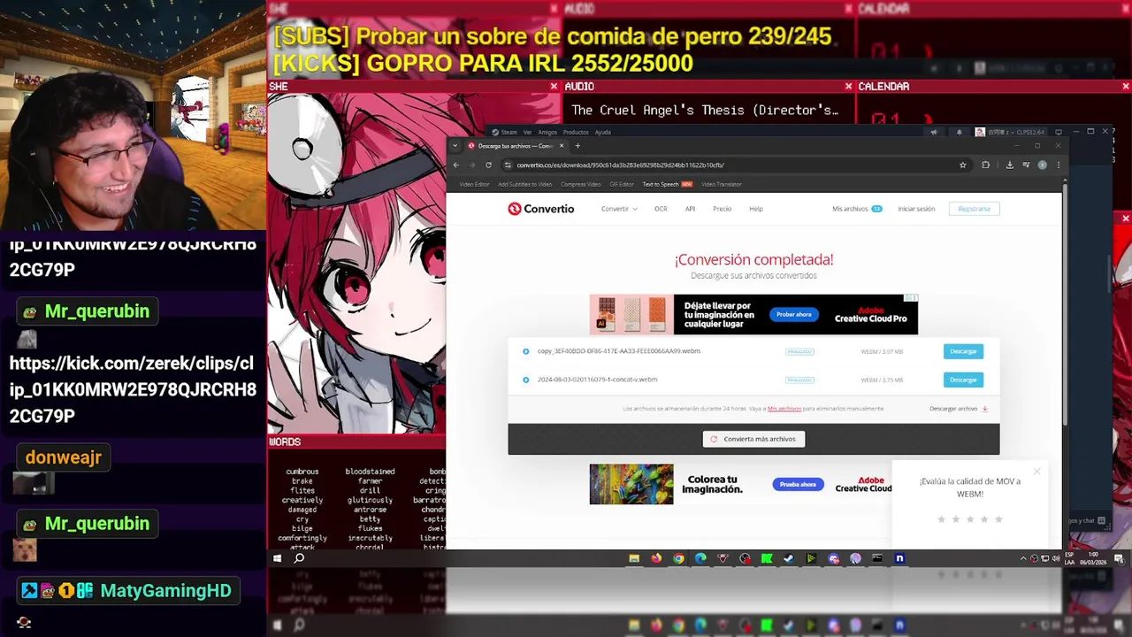Viewport: 1132px width, 637px height.
Task: Click donweajr username in chat
Action: click(x=64, y=457)
